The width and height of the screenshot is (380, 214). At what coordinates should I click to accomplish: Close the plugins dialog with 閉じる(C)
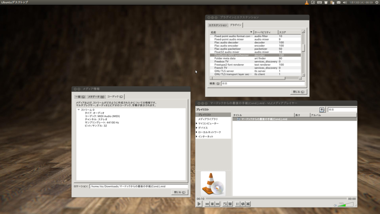tap(298, 92)
